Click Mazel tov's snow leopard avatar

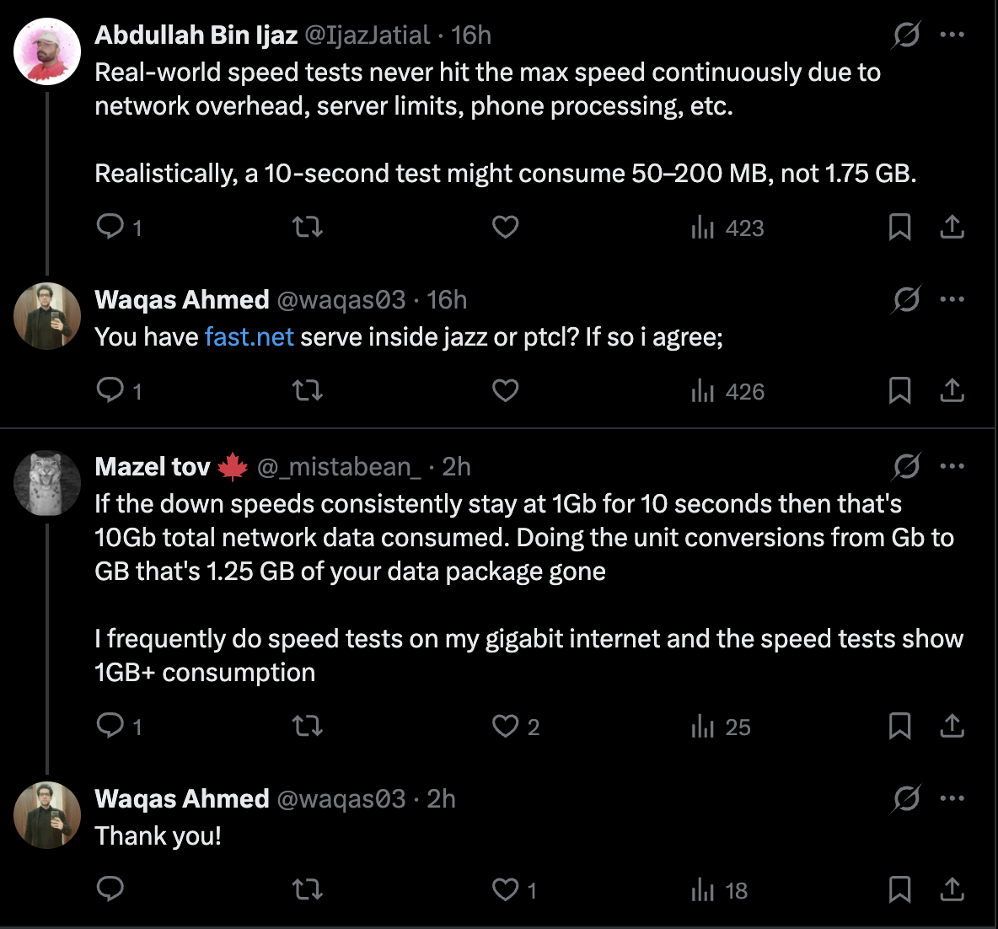[x=47, y=483]
